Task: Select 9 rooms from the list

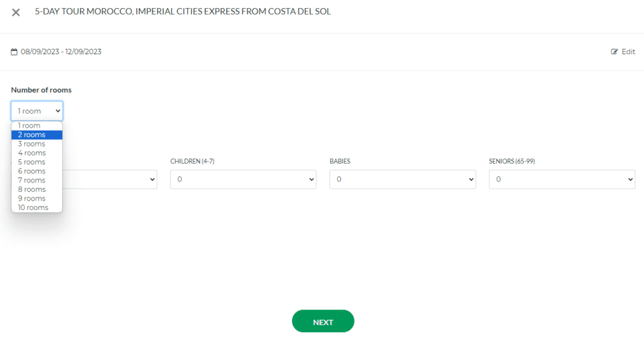Action: (32, 199)
